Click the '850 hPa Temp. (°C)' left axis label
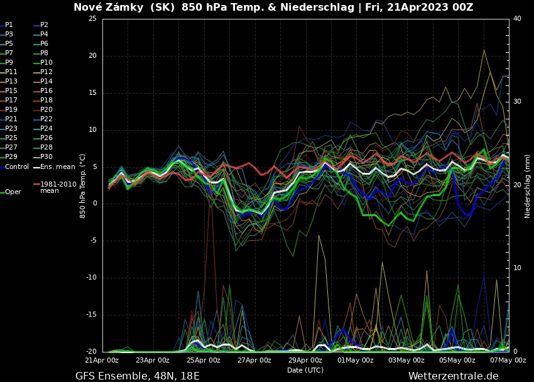 pyautogui.click(x=82, y=186)
